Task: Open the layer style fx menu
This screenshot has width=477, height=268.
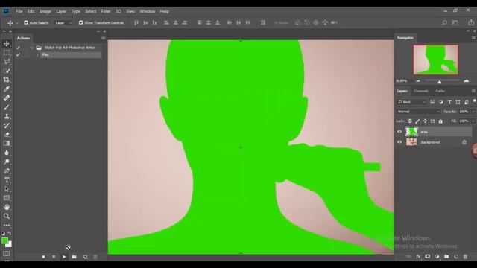Action: pyautogui.click(x=418, y=257)
